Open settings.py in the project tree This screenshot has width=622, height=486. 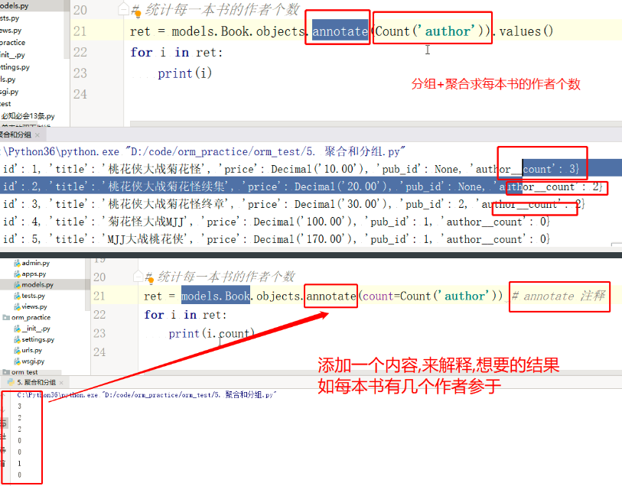(37, 339)
